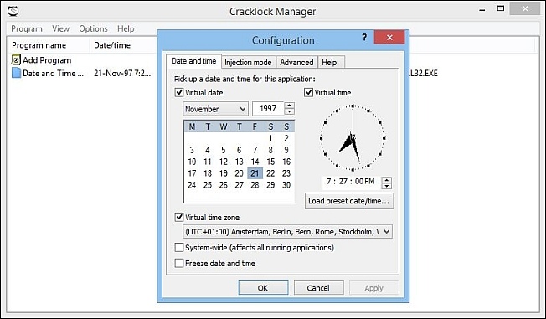Close the Configuration dialog with red X
Image resolution: width=546 pixels, height=319 pixels.
(389, 37)
